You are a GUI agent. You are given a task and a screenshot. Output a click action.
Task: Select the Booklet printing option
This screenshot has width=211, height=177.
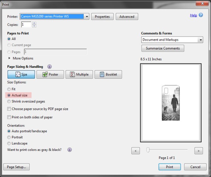(x=108, y=75)
